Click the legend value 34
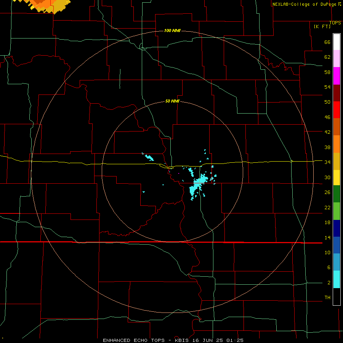The height and width of the screenshot is (343, 343). [x=327, y=162]
